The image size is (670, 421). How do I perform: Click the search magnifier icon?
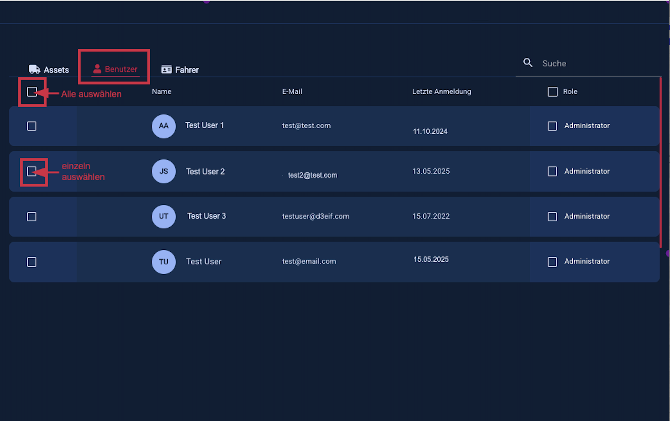pyautogui.click(x=528, y=63)
